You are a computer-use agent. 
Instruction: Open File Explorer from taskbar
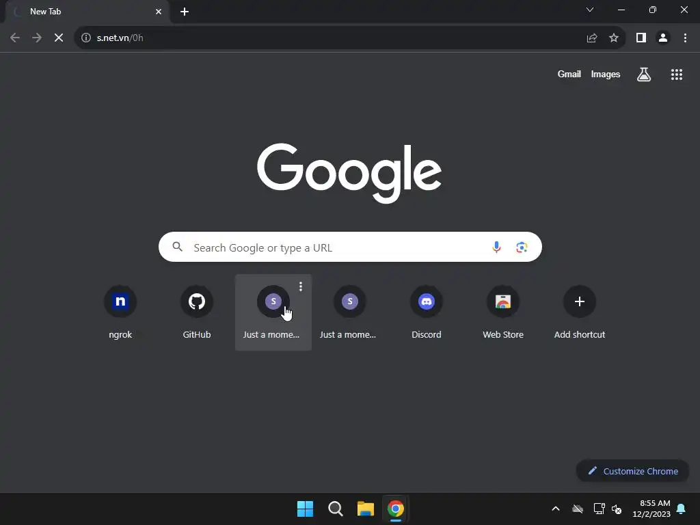pos(365,509)
